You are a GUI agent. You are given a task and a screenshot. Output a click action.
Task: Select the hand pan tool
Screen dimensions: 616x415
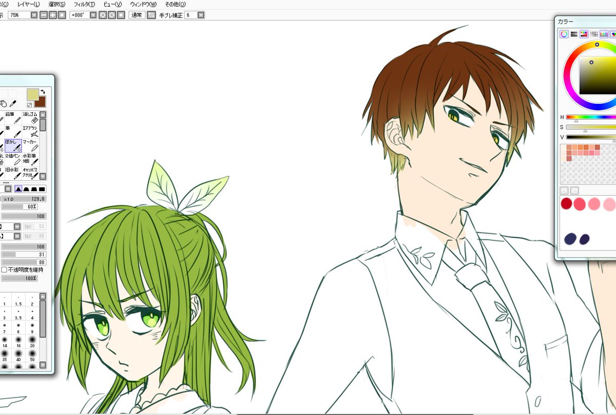[4, 104]
